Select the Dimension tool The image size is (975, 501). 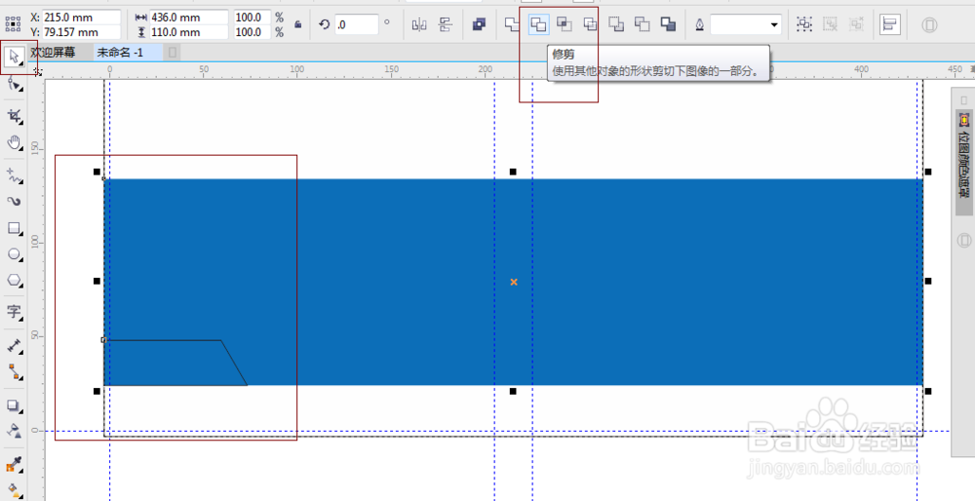pos(14,346)
